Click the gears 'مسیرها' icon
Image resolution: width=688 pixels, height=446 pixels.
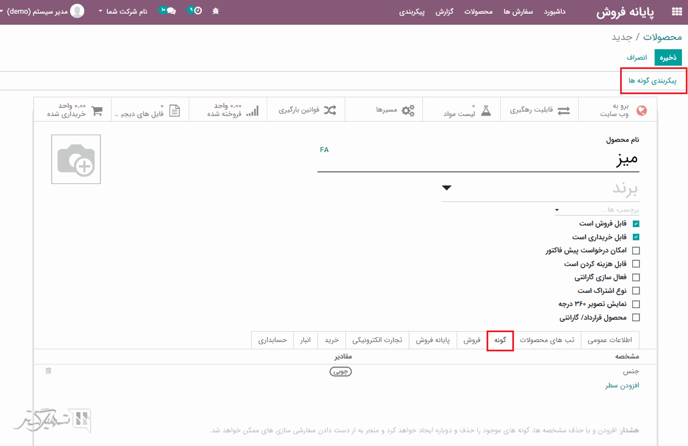pyautogui.click(x=407, y=110)
